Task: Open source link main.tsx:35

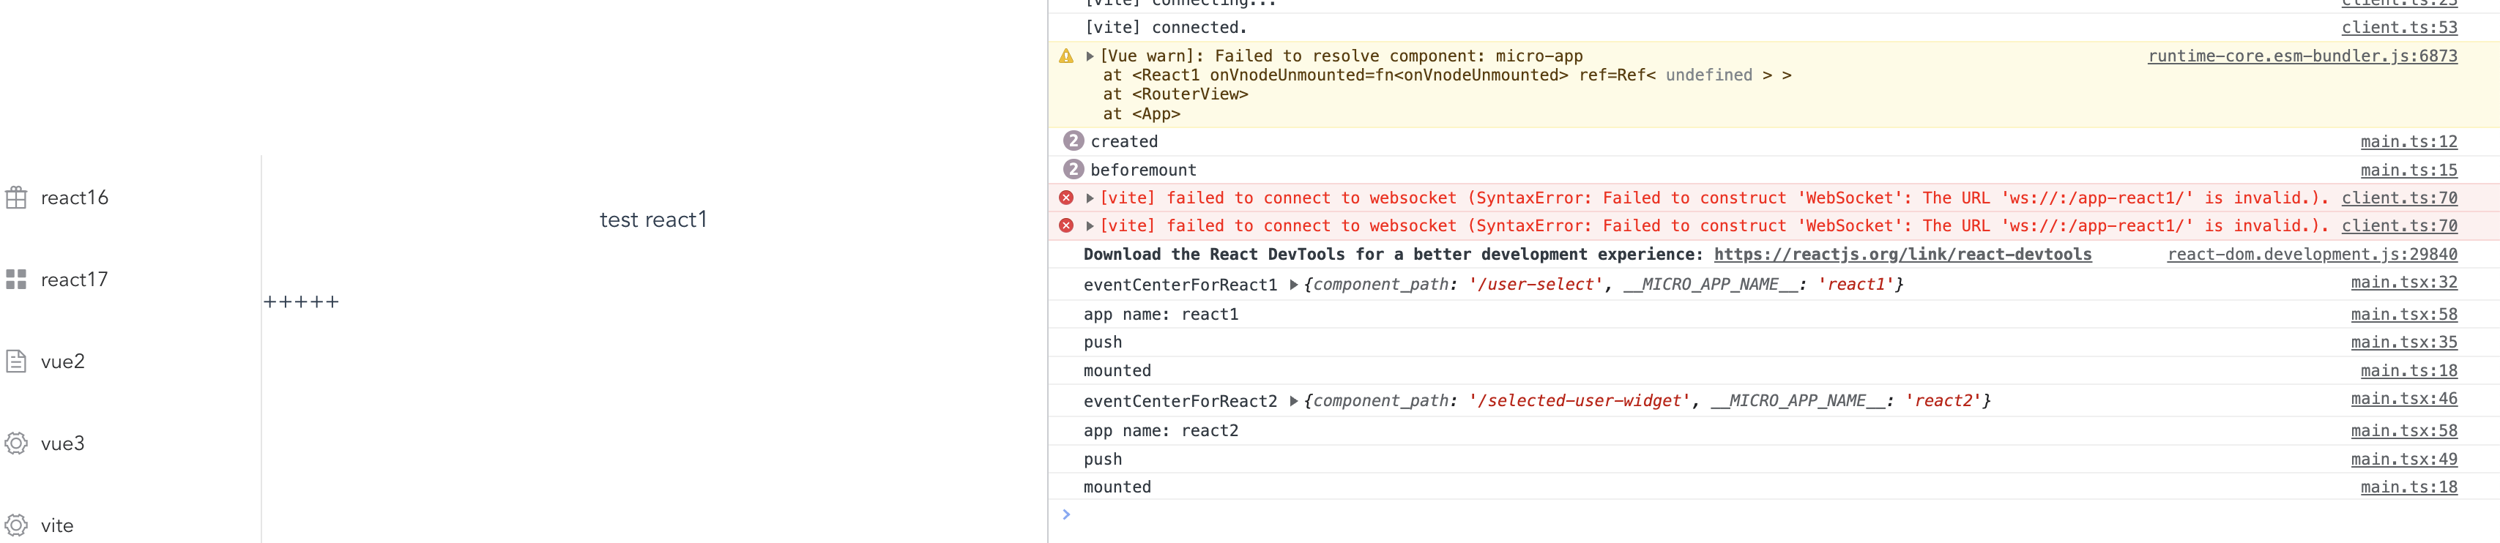Action: coord(2404,342)
